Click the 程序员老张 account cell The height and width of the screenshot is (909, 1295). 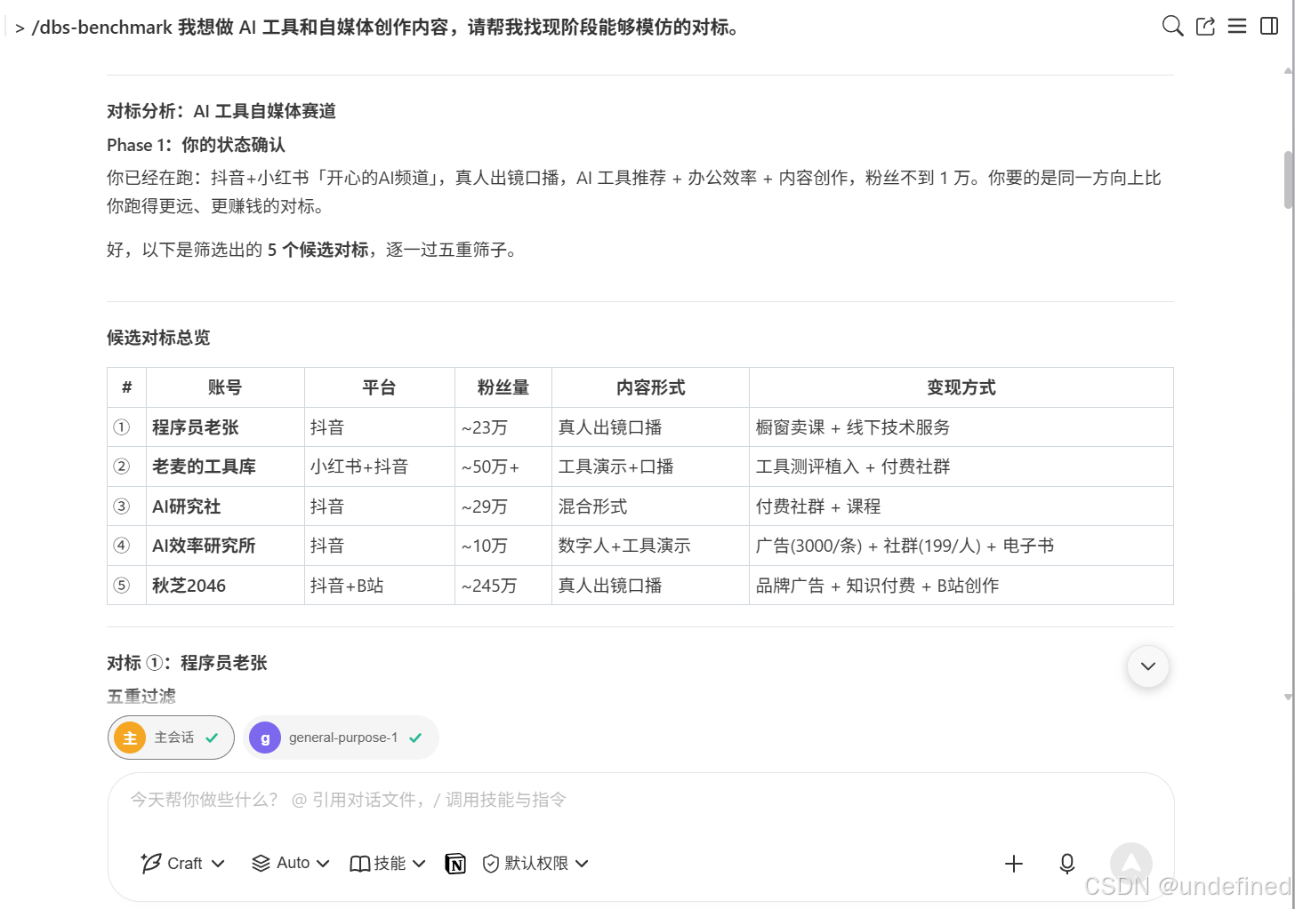click(225, 427)
